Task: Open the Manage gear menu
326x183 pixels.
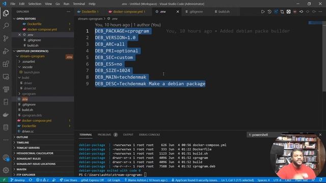Action: click(6, 170)
